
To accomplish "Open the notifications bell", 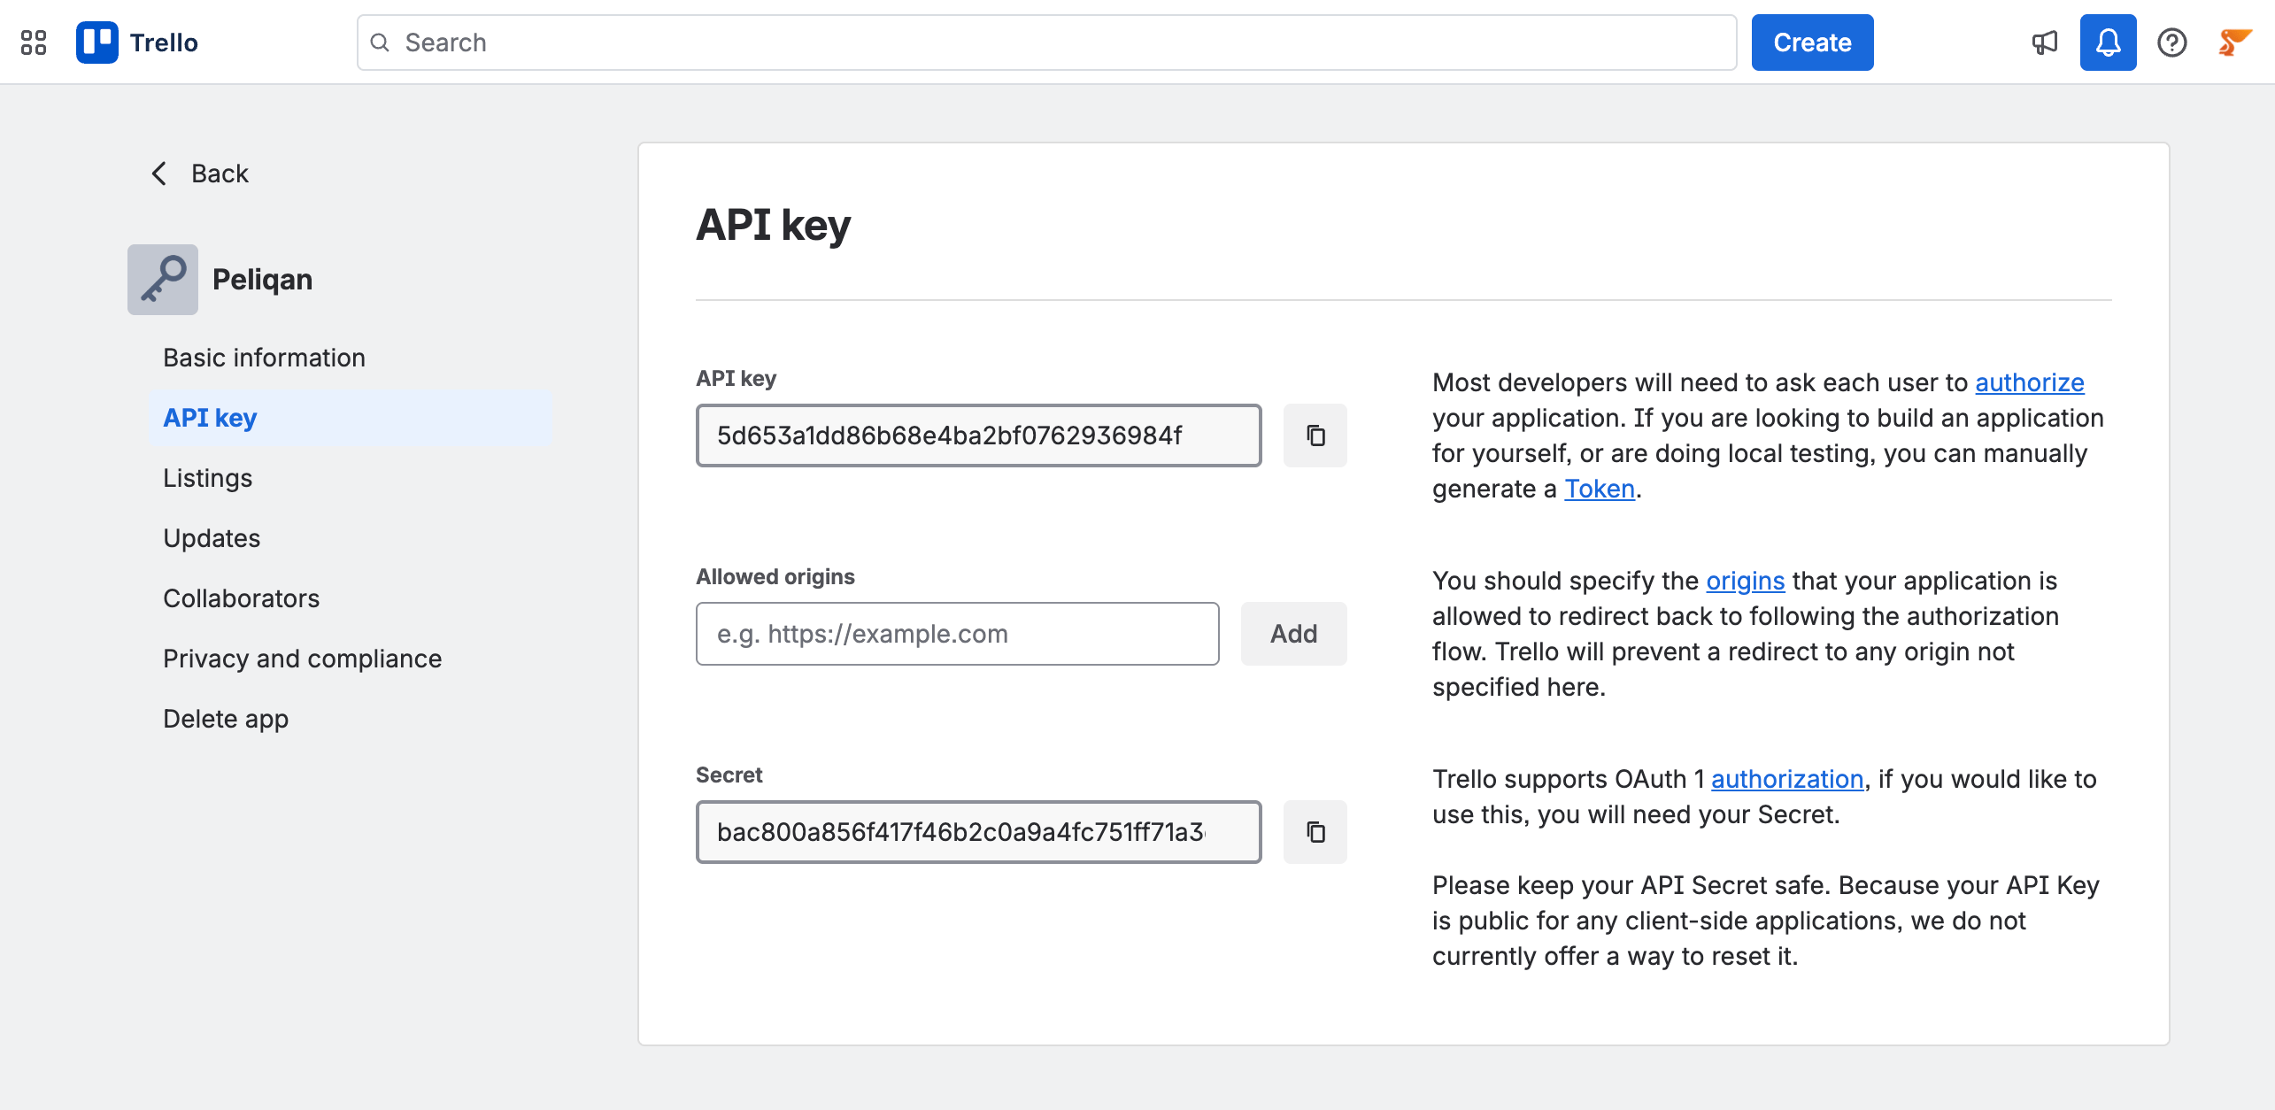I will [x=2109, y=42].
